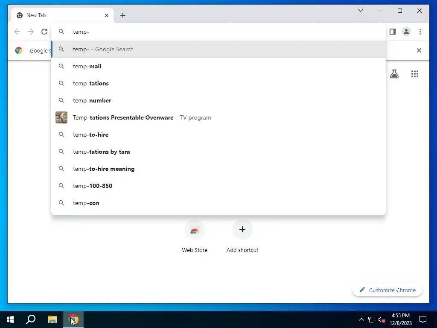Choose the temp-mail suggestion

218,66
